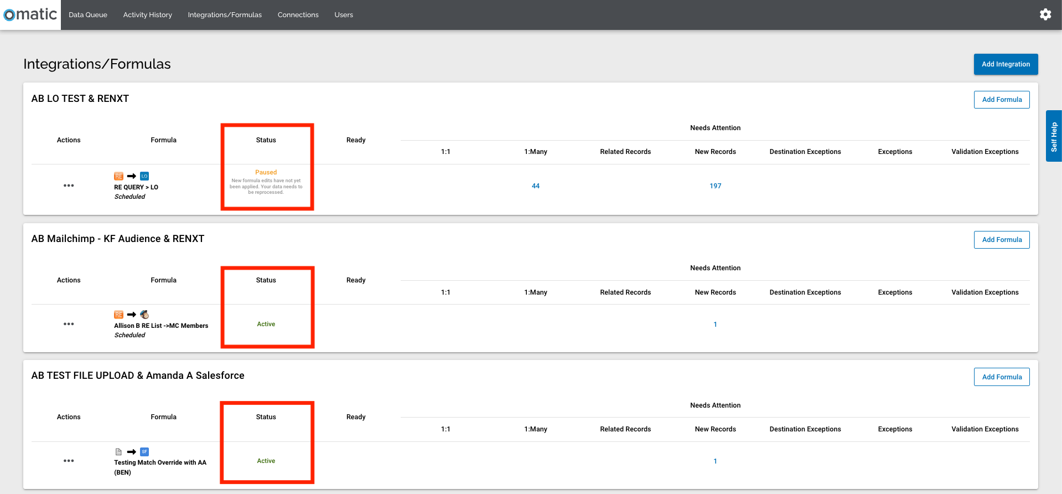Add Formula to AB LO TEST & RENXT
Image resolution: width=1062 pixels, height=494 pixels.
(x=1002, y=100)
